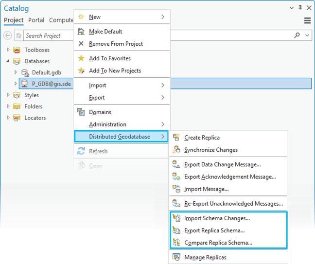Image resolution: width=315 pixels, height=264 pixels.
Task: Expand the Folders tree node
Action: click(x=8, y=106)
